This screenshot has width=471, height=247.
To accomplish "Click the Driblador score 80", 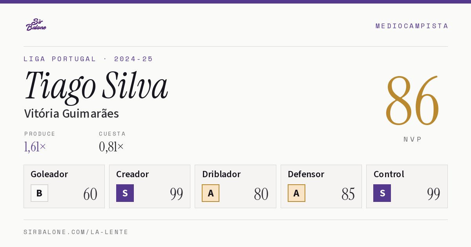I will pyautogui.click(x=261, y=194).
